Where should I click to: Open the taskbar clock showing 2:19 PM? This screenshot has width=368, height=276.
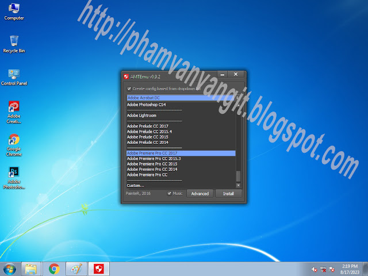click(x=350, y=269)
